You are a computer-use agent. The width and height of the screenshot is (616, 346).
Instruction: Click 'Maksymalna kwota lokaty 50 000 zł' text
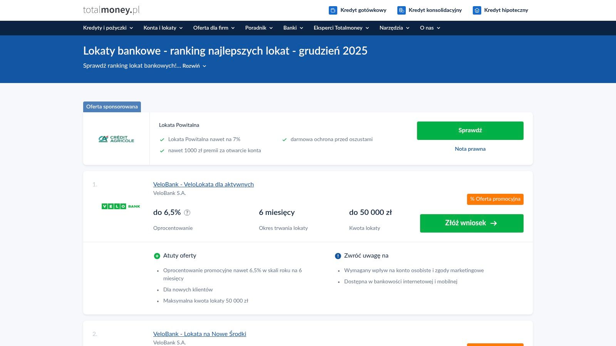click(206, 301)
